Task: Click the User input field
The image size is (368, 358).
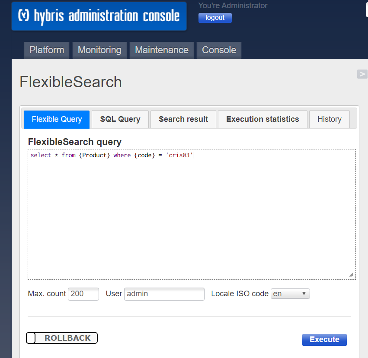Action: [164, 294]
